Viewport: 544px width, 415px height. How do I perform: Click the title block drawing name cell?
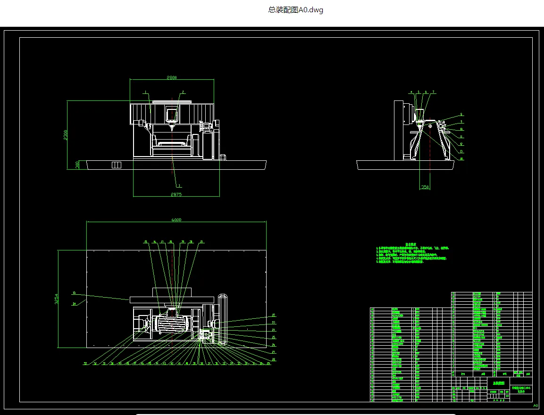coord(499,383)
